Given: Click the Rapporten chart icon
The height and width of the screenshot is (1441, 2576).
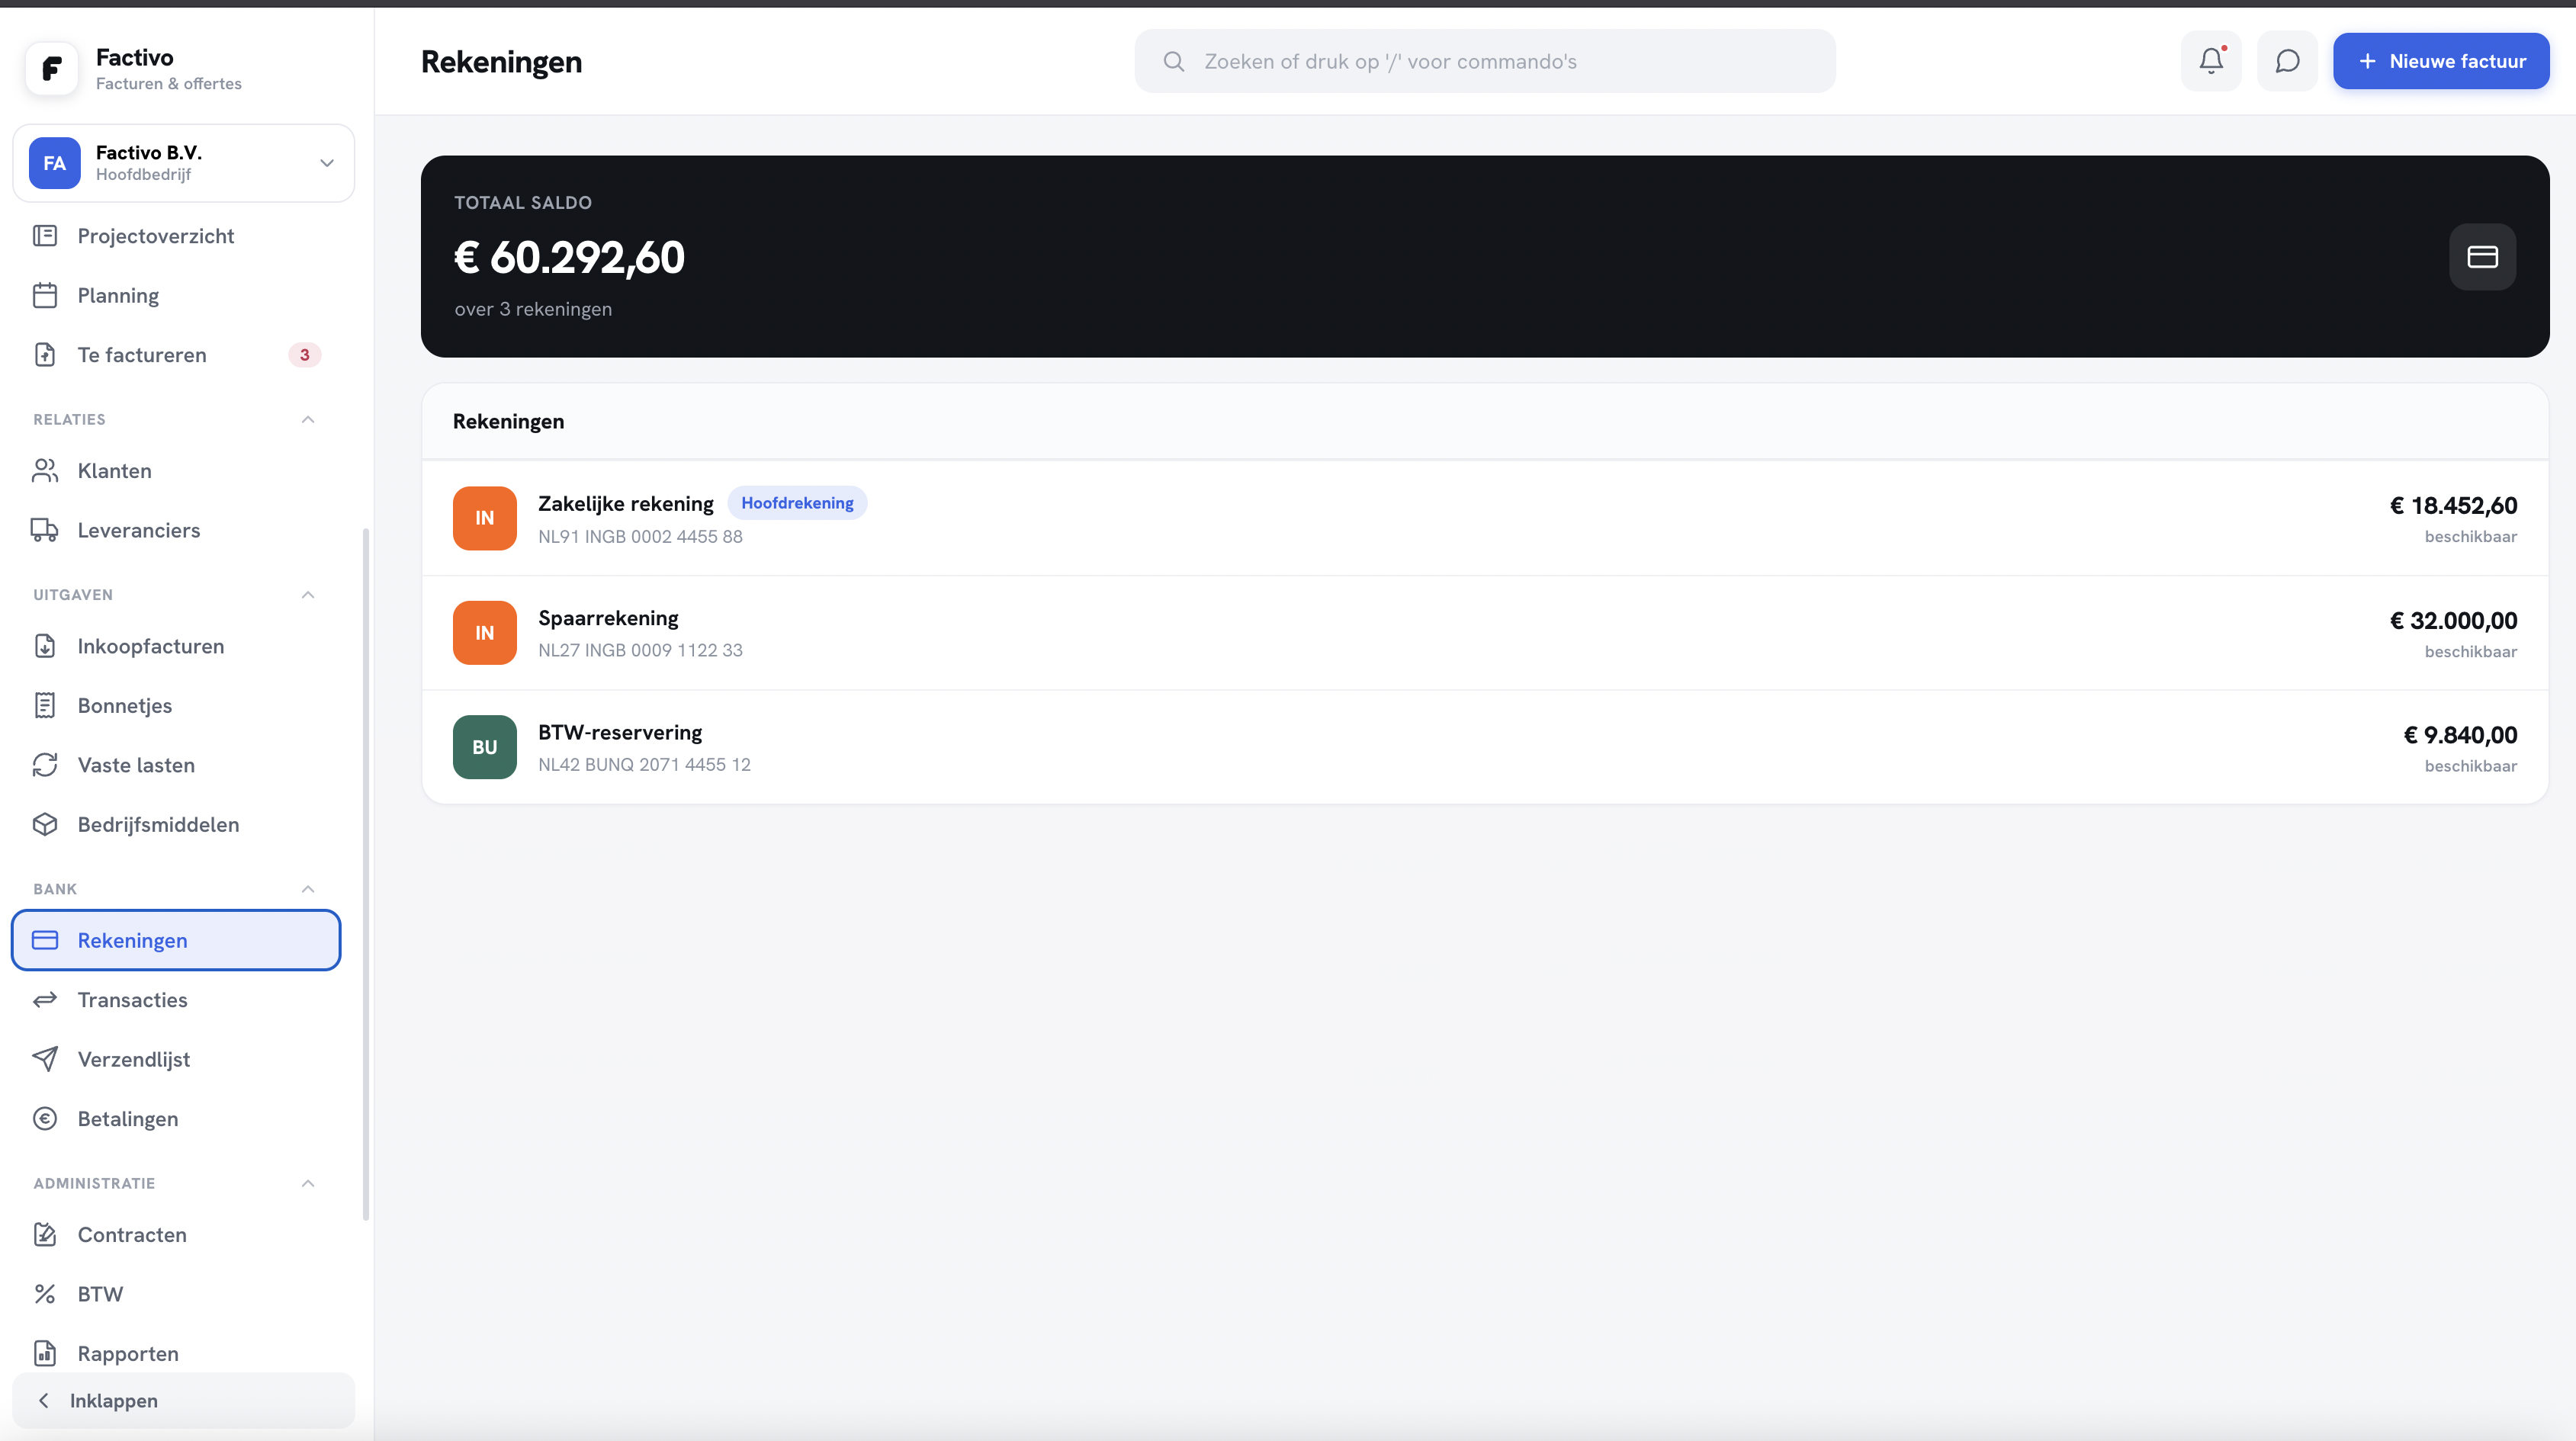Looking at the screenshot, I should coord(45,1354).
